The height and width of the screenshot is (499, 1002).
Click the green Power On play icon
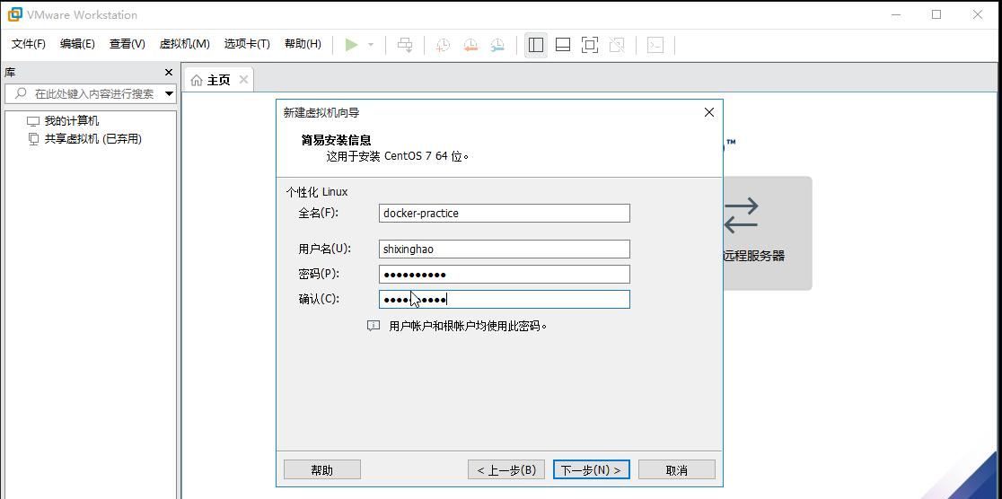tap(351, 45)
